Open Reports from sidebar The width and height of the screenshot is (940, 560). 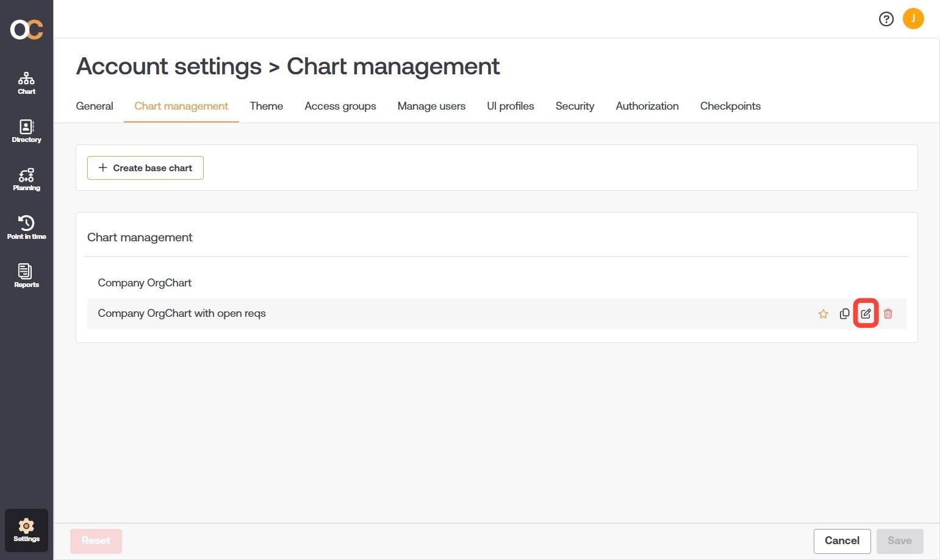coord(26,276)
